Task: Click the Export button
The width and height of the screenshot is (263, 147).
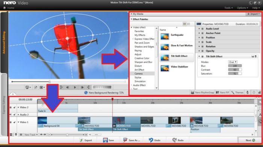Action: tap(86, 140)
